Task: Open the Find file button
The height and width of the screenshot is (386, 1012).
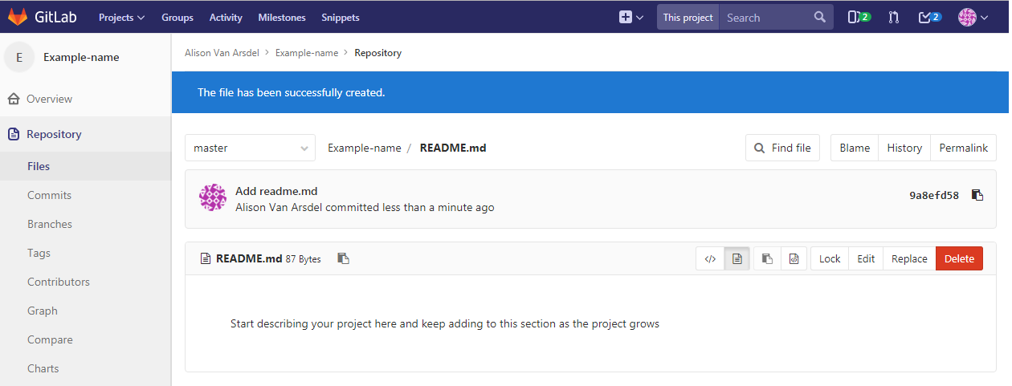Action: [x=783, y=148]
